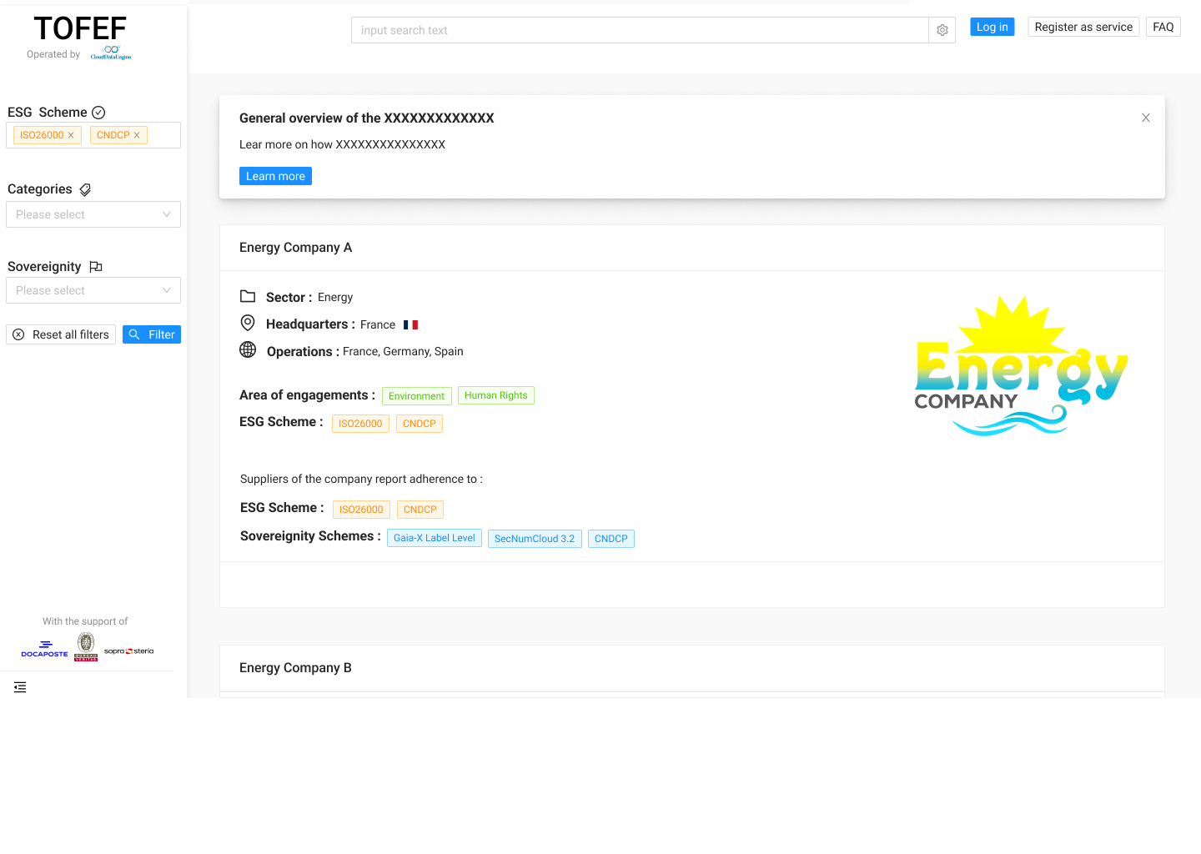The width and height of the screenshot is (1201, 854).
Task: Click the Docaposte supporter logo
Action: click(45, 649)
